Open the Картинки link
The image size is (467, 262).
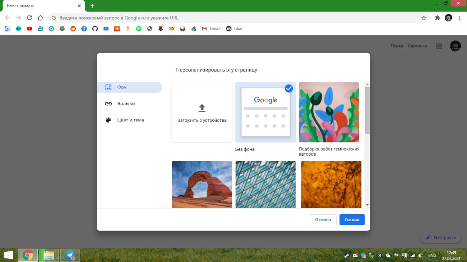coord(417,46)
